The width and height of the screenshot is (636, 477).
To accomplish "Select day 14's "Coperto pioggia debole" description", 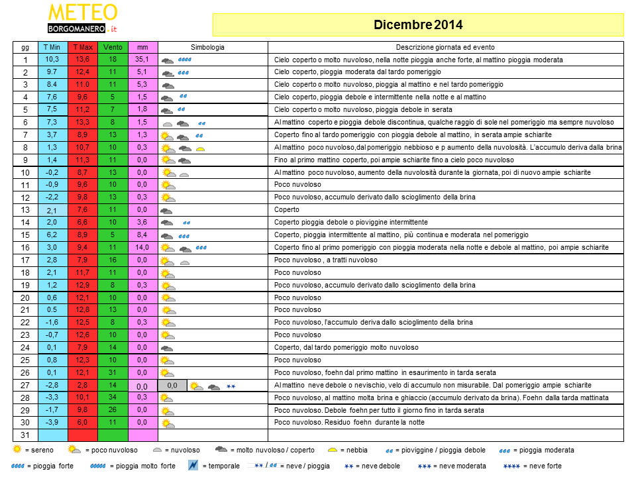I will pyautogui.click(x=351, y=223).
